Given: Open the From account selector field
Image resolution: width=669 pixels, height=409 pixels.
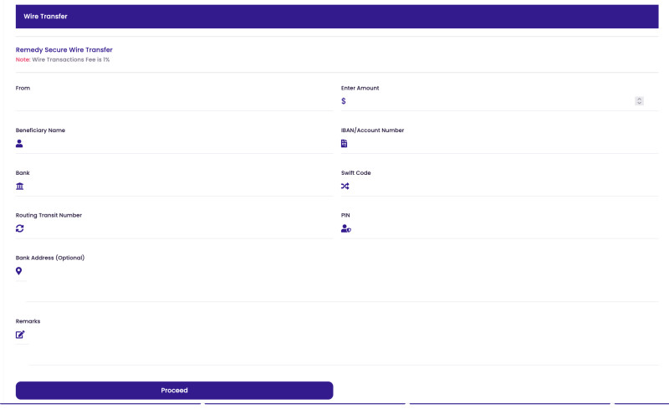Looking at the screenshot, I should [x=174, y=101].
